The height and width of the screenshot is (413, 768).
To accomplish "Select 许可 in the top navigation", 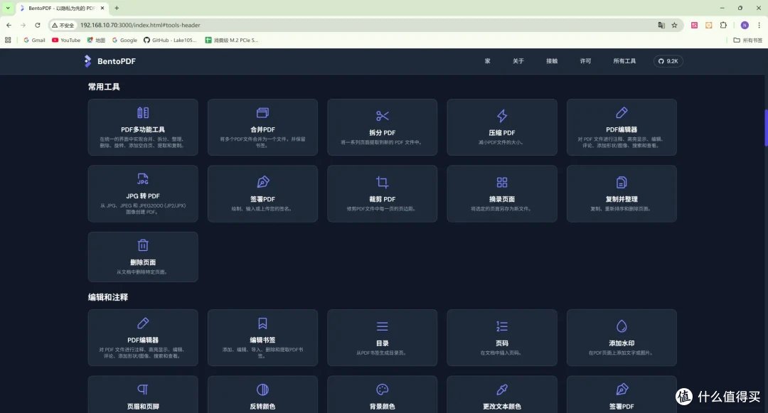I will point(585,61).
